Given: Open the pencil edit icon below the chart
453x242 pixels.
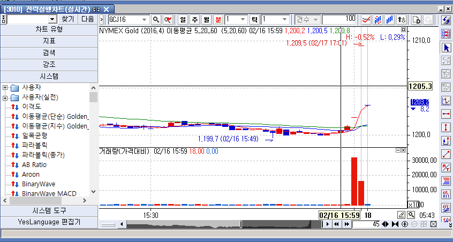Looking at the screenshot, I should (402, 215).
